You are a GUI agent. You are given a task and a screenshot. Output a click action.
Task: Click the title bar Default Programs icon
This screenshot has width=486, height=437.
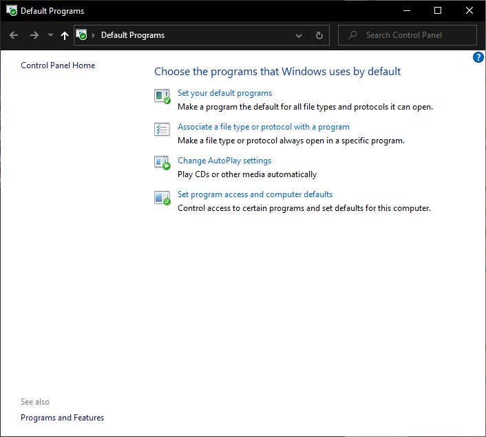12,10
